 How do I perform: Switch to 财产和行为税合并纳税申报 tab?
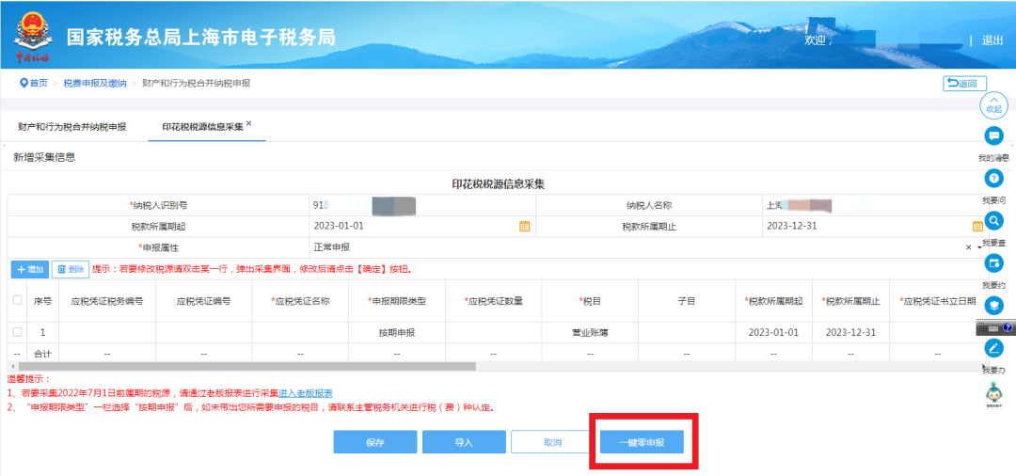pyautogui.click(x=72, y=126)
